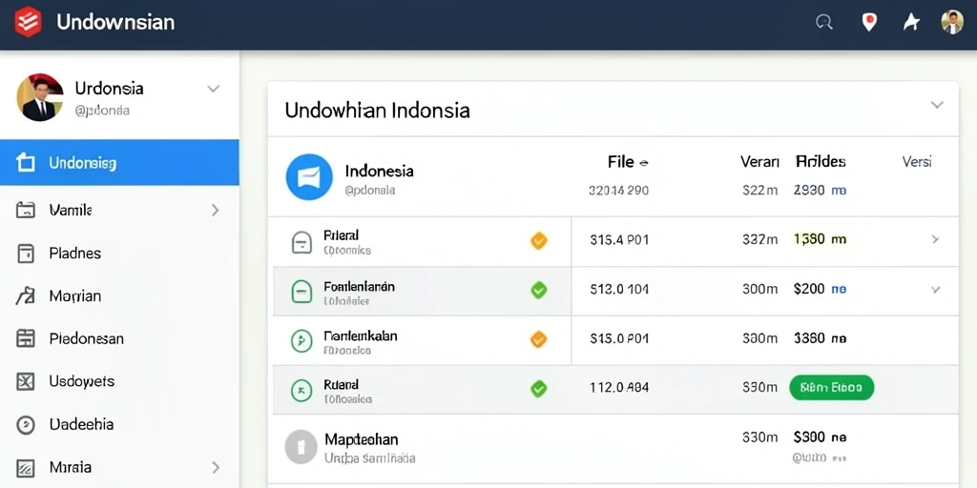Sort by the File column header
The height and width of the screenshot is (488, 977).
[628, 162]
